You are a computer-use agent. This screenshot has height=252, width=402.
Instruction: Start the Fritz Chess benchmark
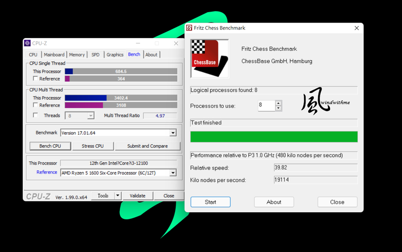[x=210, y=202]
